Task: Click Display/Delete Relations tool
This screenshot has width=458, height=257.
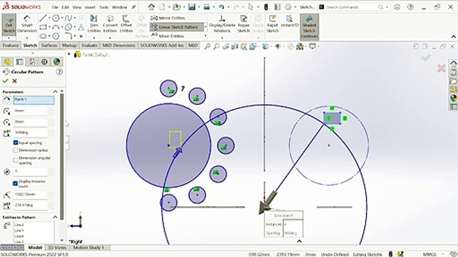Action: coord(222,24)
